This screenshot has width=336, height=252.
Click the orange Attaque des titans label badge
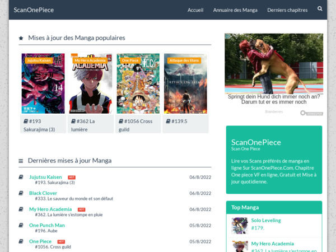click(184, 60)
